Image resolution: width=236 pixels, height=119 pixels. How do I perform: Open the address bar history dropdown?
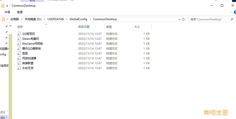click(x=179, y=19)
